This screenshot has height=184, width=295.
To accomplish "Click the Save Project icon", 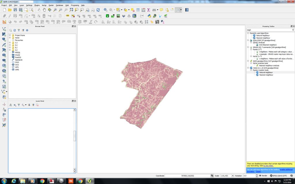I will (x=15, y=10).
